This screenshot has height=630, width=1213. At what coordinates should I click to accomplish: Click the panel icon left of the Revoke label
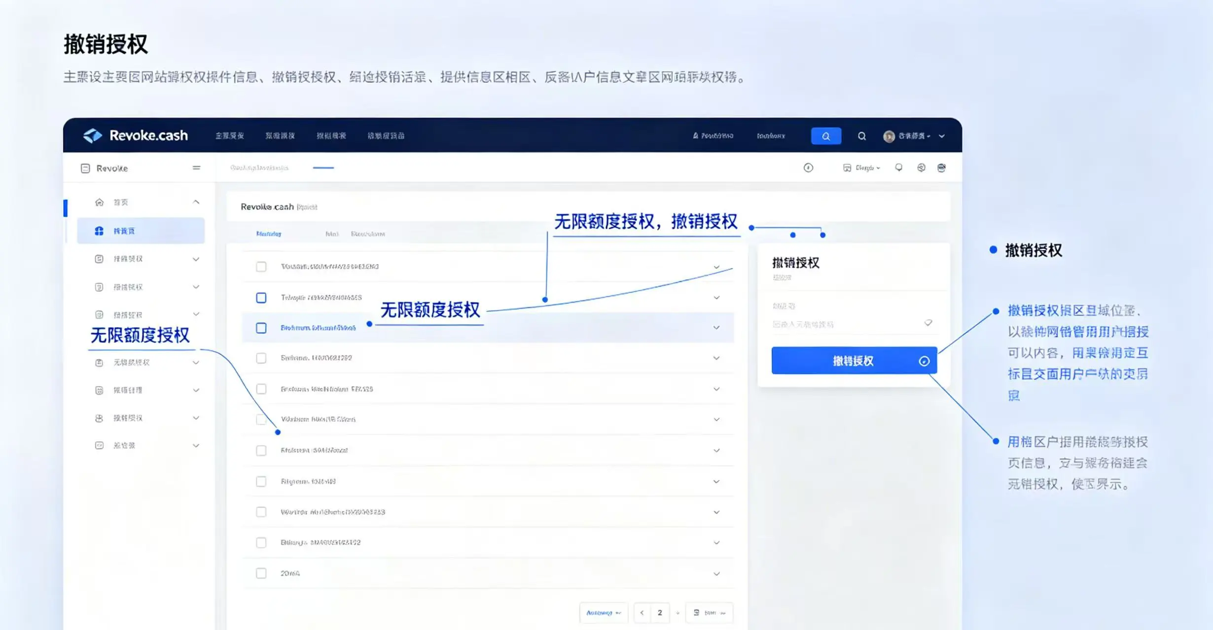coord(85,168)
